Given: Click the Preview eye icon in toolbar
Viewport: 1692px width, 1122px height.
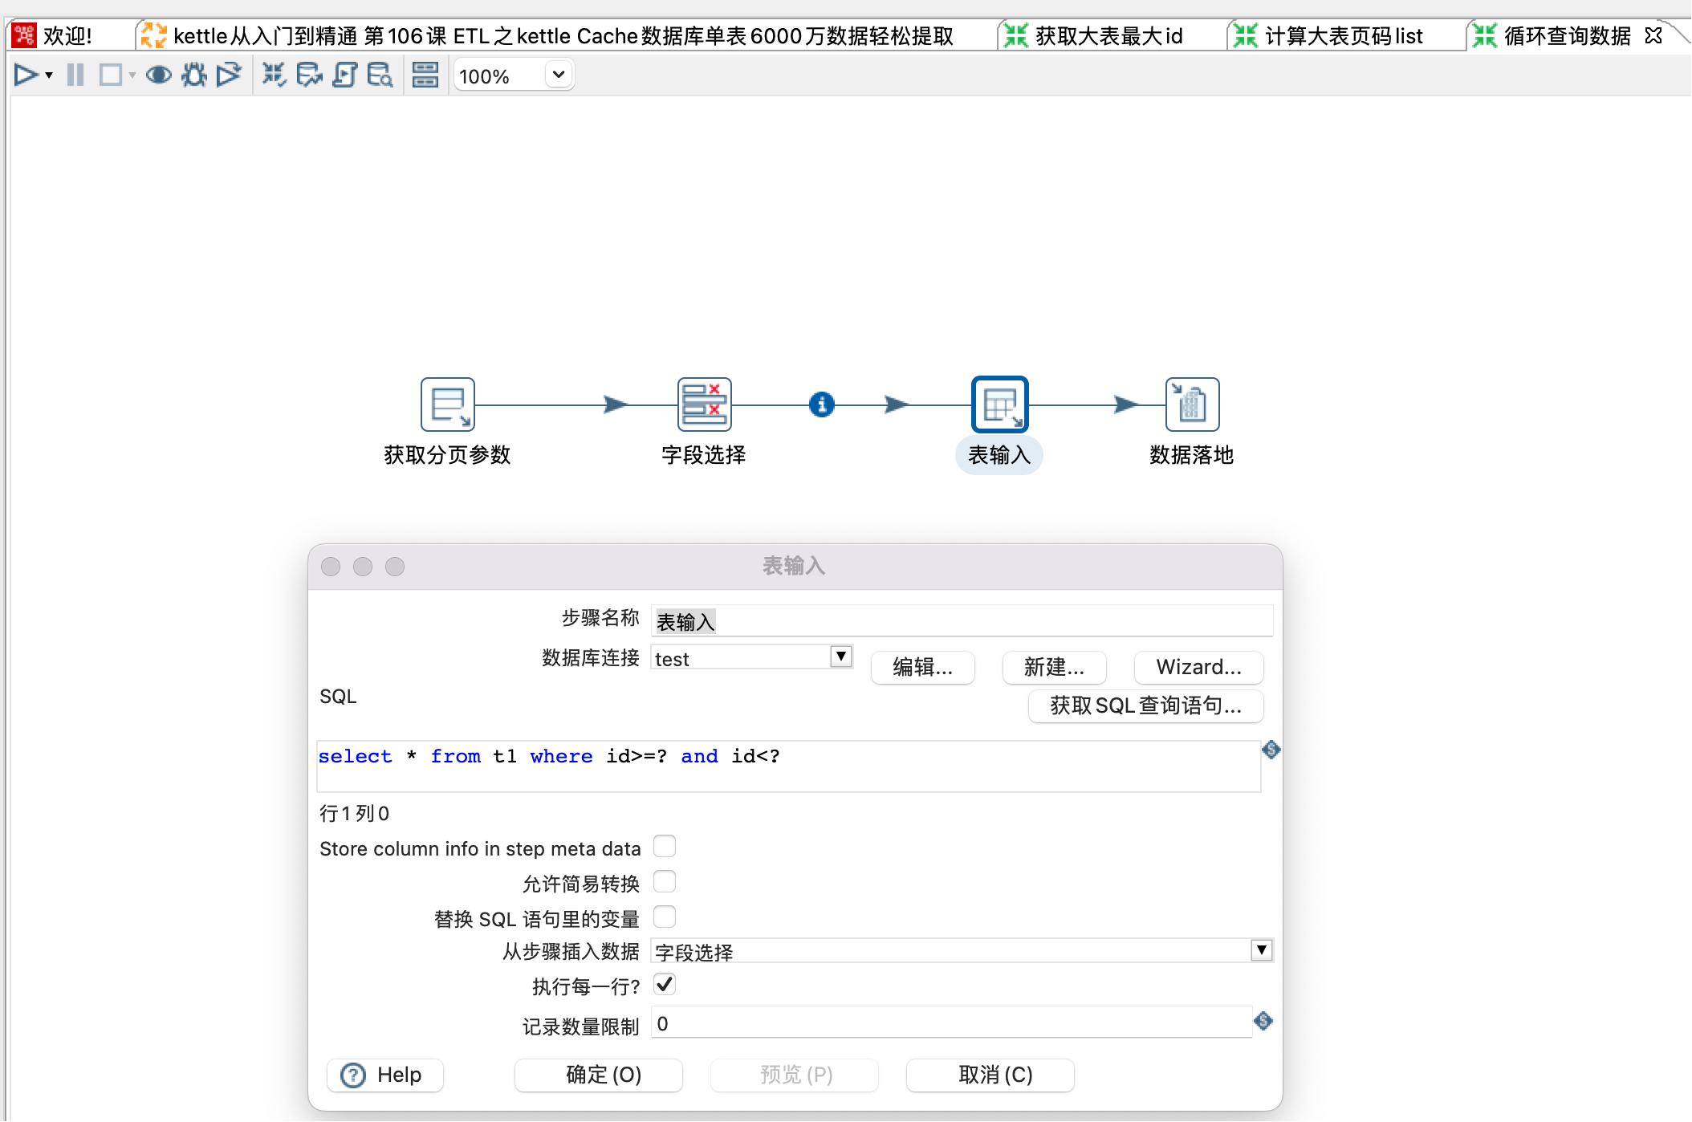Looking at the screenshot, I should tap(158, 75).
